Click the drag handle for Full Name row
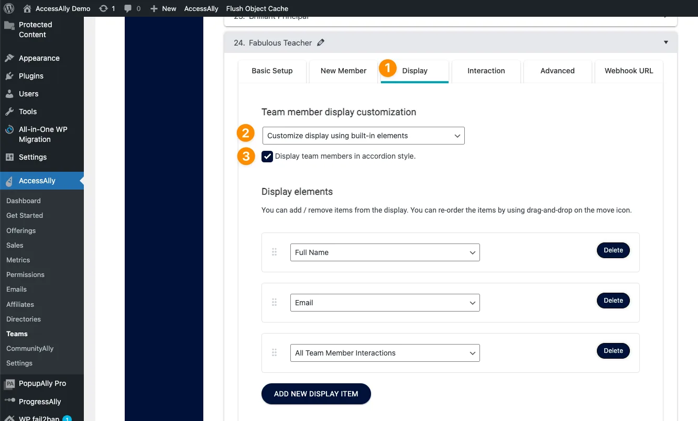The image size is (698, 421). [274, 252]
